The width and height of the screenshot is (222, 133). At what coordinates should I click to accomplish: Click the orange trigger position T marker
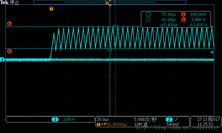coord(51,9)
